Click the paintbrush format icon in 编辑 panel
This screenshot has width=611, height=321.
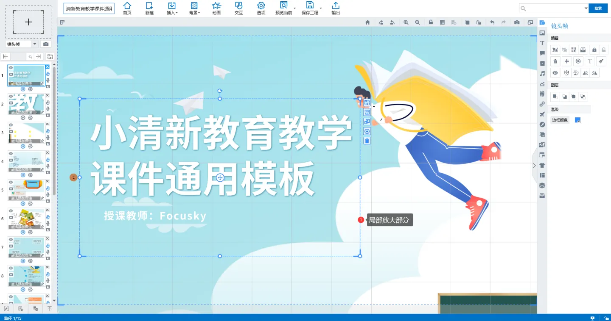point(601,61)
